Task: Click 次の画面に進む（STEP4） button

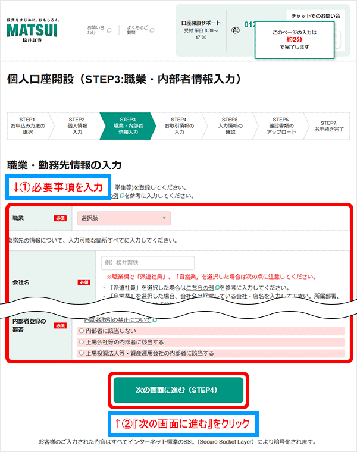Action: 178,390
